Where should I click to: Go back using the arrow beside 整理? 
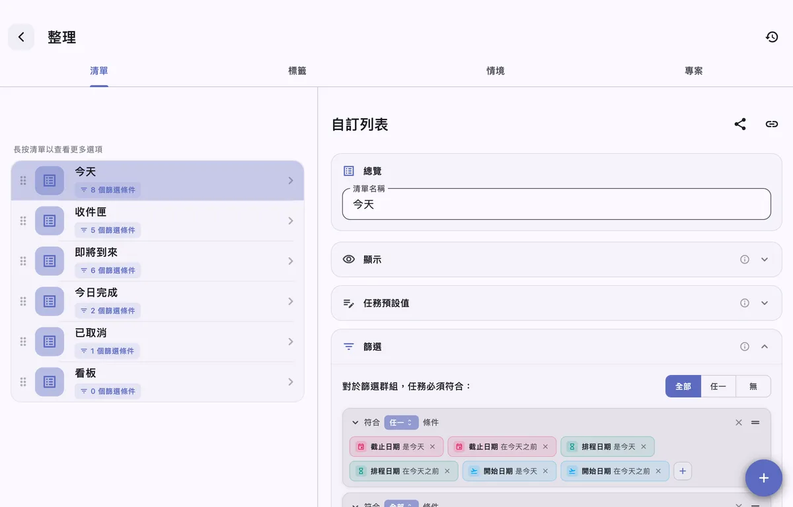click(21, 37)
